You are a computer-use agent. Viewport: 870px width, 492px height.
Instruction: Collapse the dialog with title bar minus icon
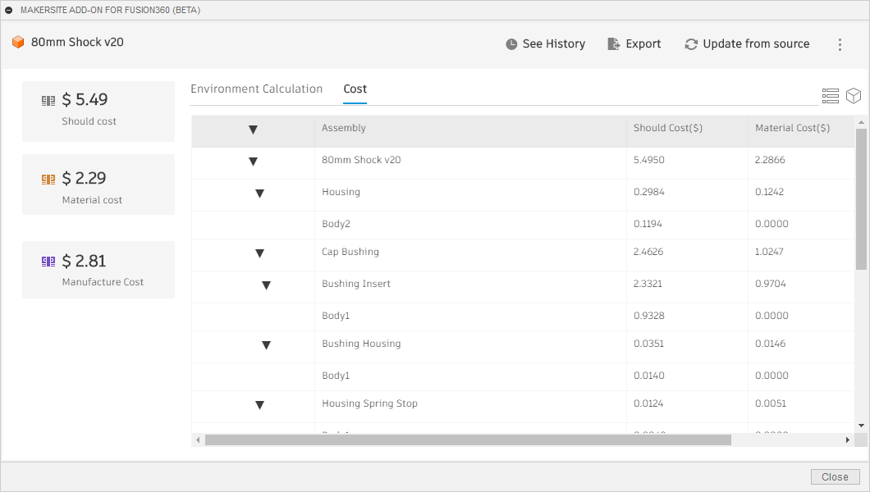(9, 11)
